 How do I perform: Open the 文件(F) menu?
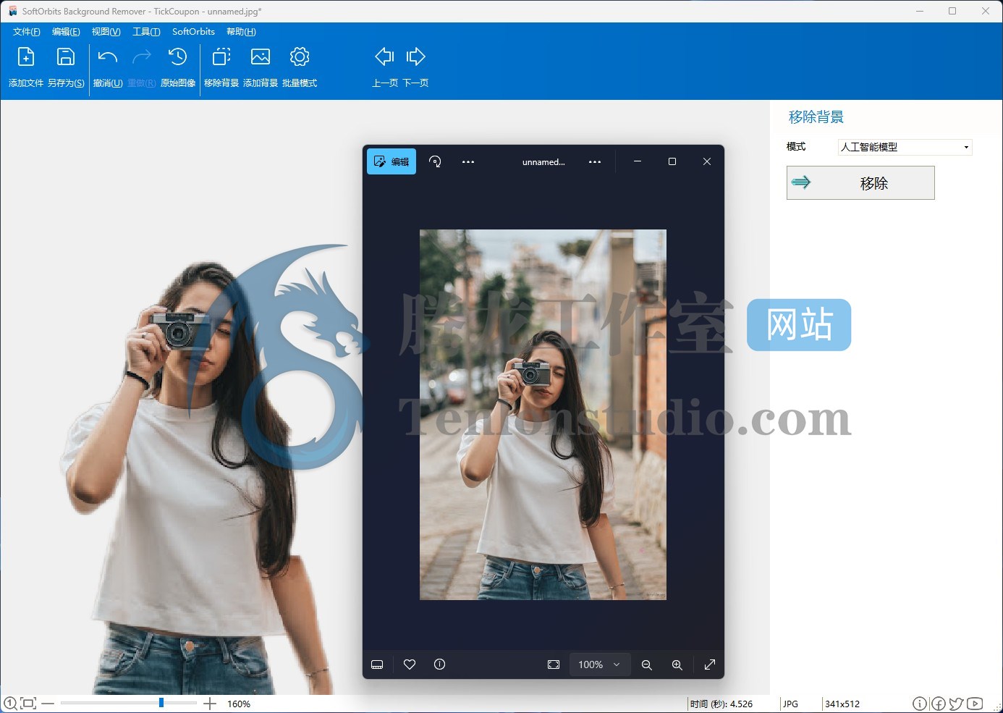coord(27,32)
